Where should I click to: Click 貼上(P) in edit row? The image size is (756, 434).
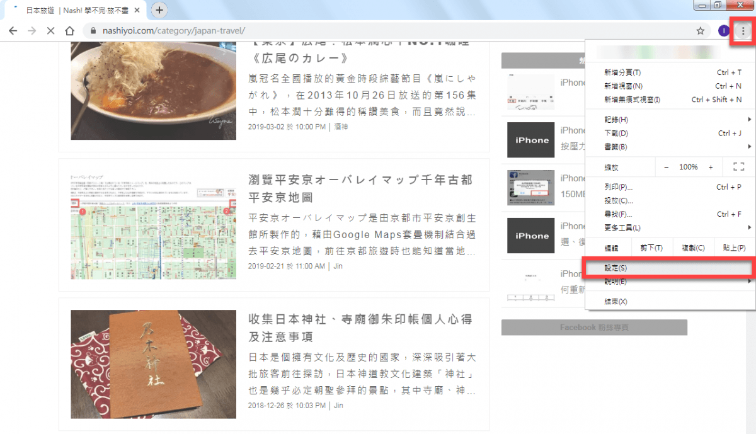click(734, 248)
